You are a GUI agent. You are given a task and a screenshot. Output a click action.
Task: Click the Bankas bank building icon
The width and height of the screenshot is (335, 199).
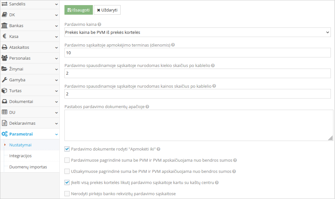tap(5, 26)
